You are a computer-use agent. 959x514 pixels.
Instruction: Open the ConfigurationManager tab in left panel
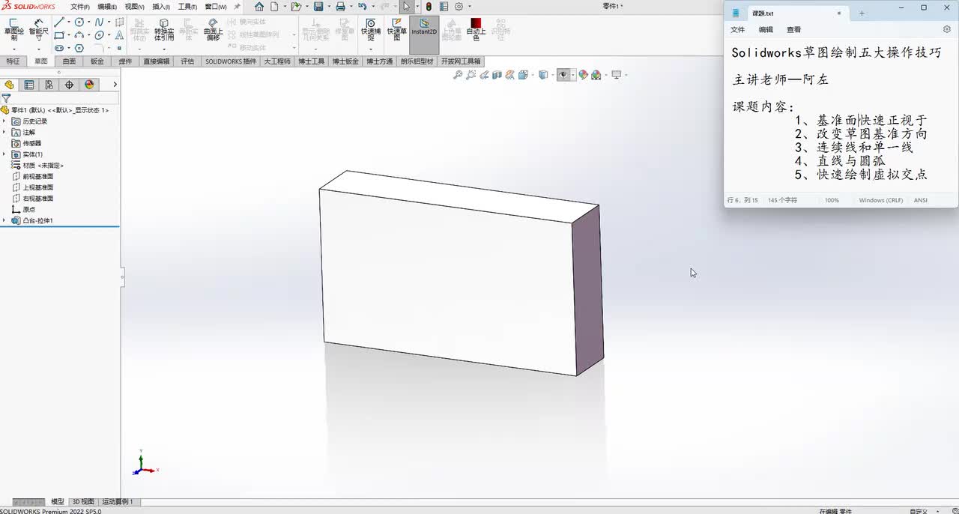(x=49, y=85)
